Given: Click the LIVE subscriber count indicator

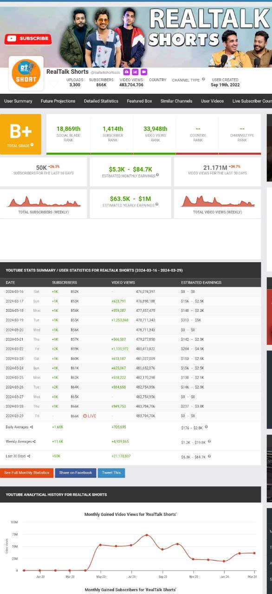Looking at the screenshot, I should click(90, 416).
